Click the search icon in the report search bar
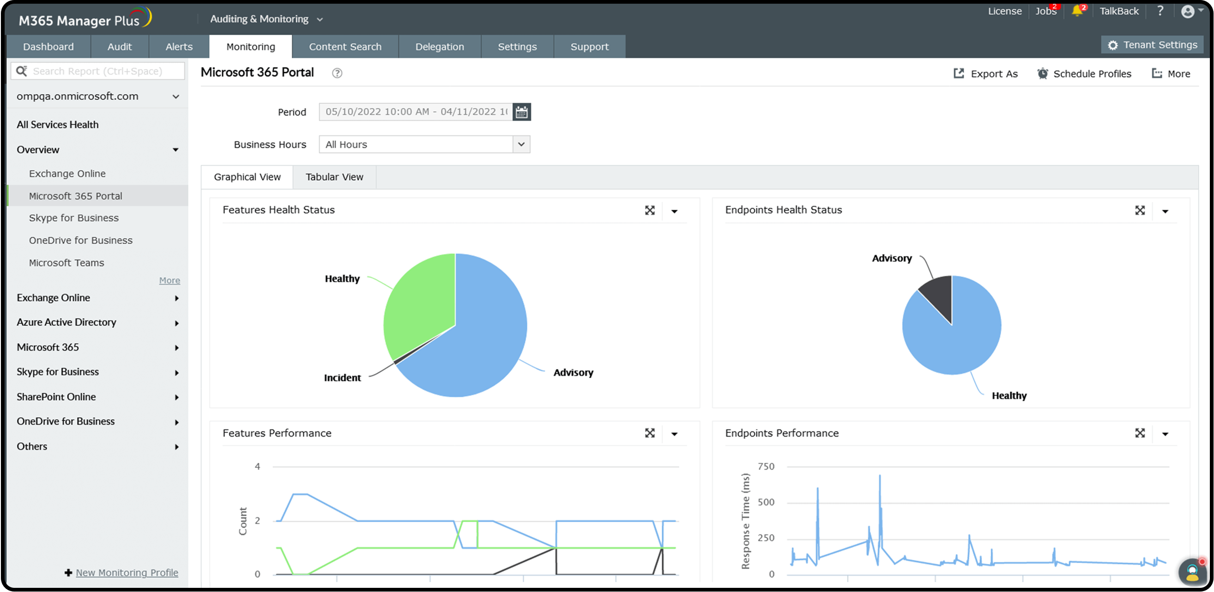The height and width of the screenshot is (592, 1214). point(22,70)
